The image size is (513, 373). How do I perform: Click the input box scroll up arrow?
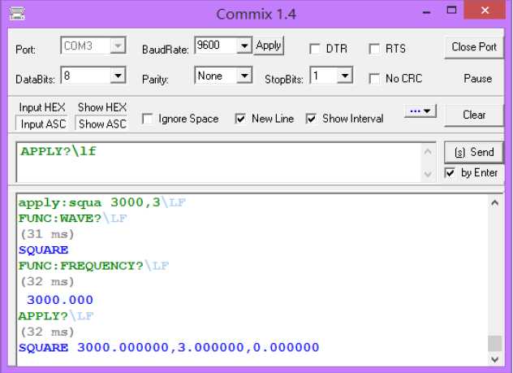(x=428, y=152)
